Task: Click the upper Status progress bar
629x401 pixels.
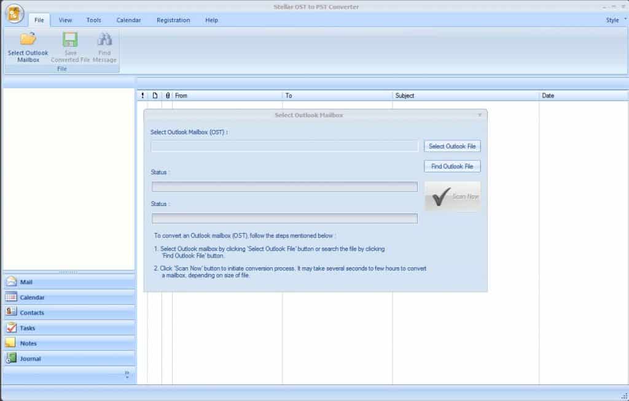Action: point(284,186)
